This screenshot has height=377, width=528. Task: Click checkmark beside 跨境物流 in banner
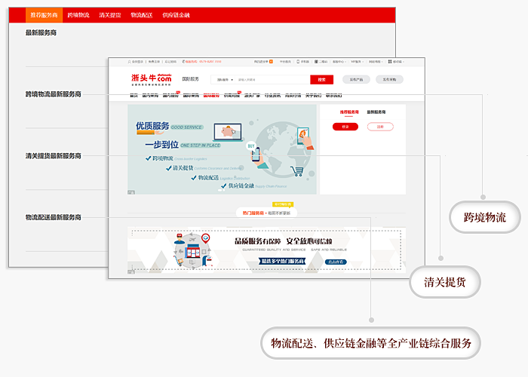pos(149,158)
